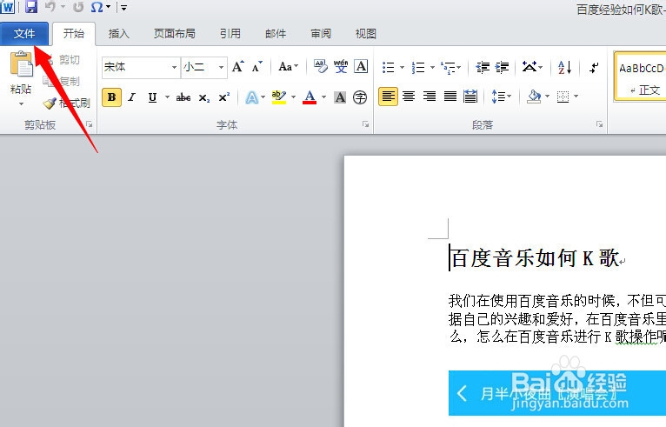Screen dimensions: 666x427
Task: Grow font size with large A icon
Action: point(238,67)
